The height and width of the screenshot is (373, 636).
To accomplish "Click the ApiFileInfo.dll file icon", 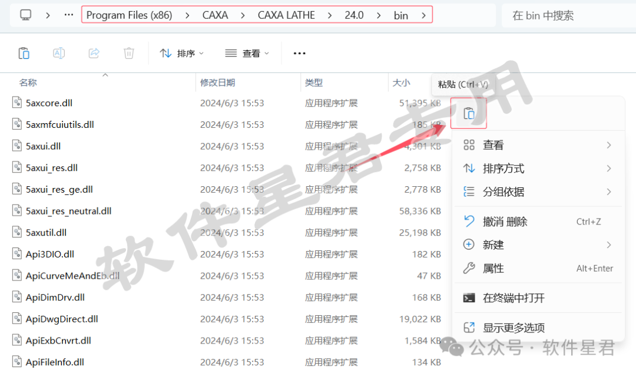I will tap(17, 362).
